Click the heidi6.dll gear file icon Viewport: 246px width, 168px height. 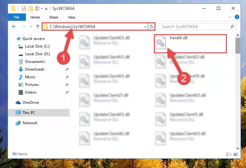161,42
